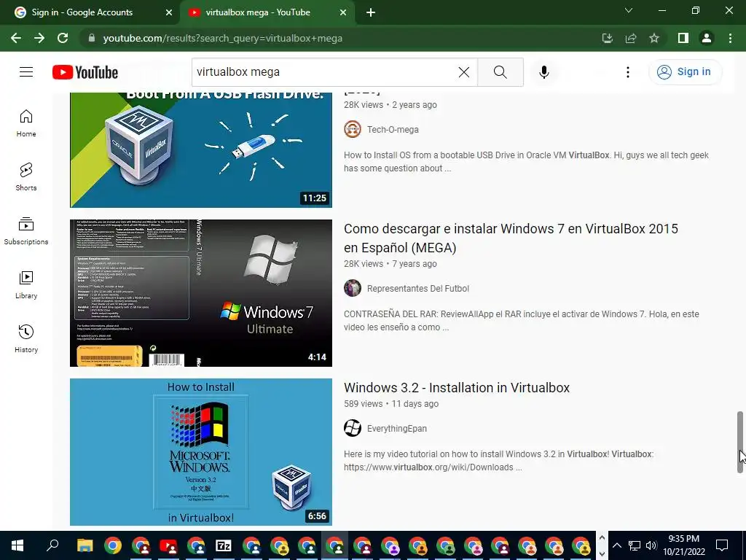The width and height of the screenshot is (746, 560).
Task: Go forward with the browser forward arrow
Action: click(x=39, y=38)
